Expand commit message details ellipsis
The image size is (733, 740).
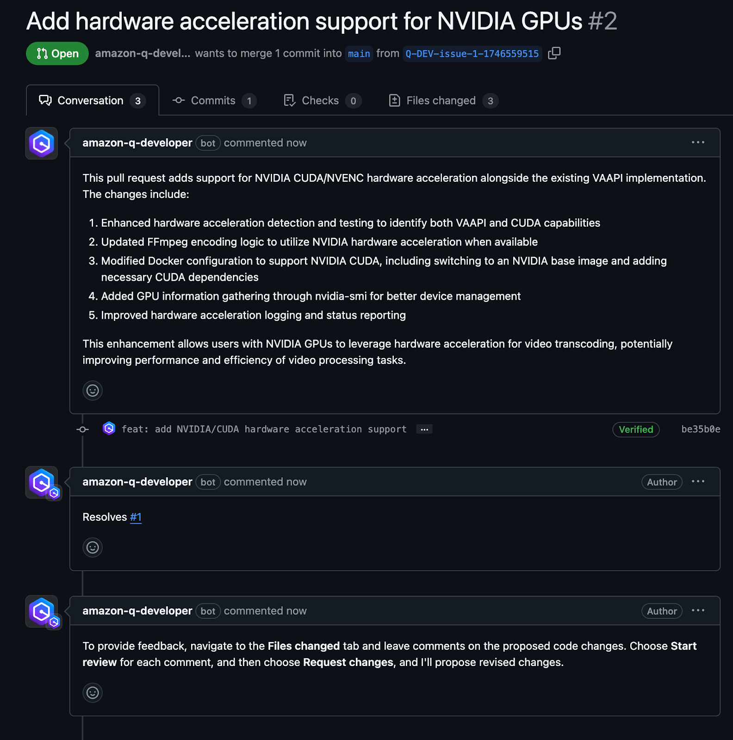coord(424,429)
